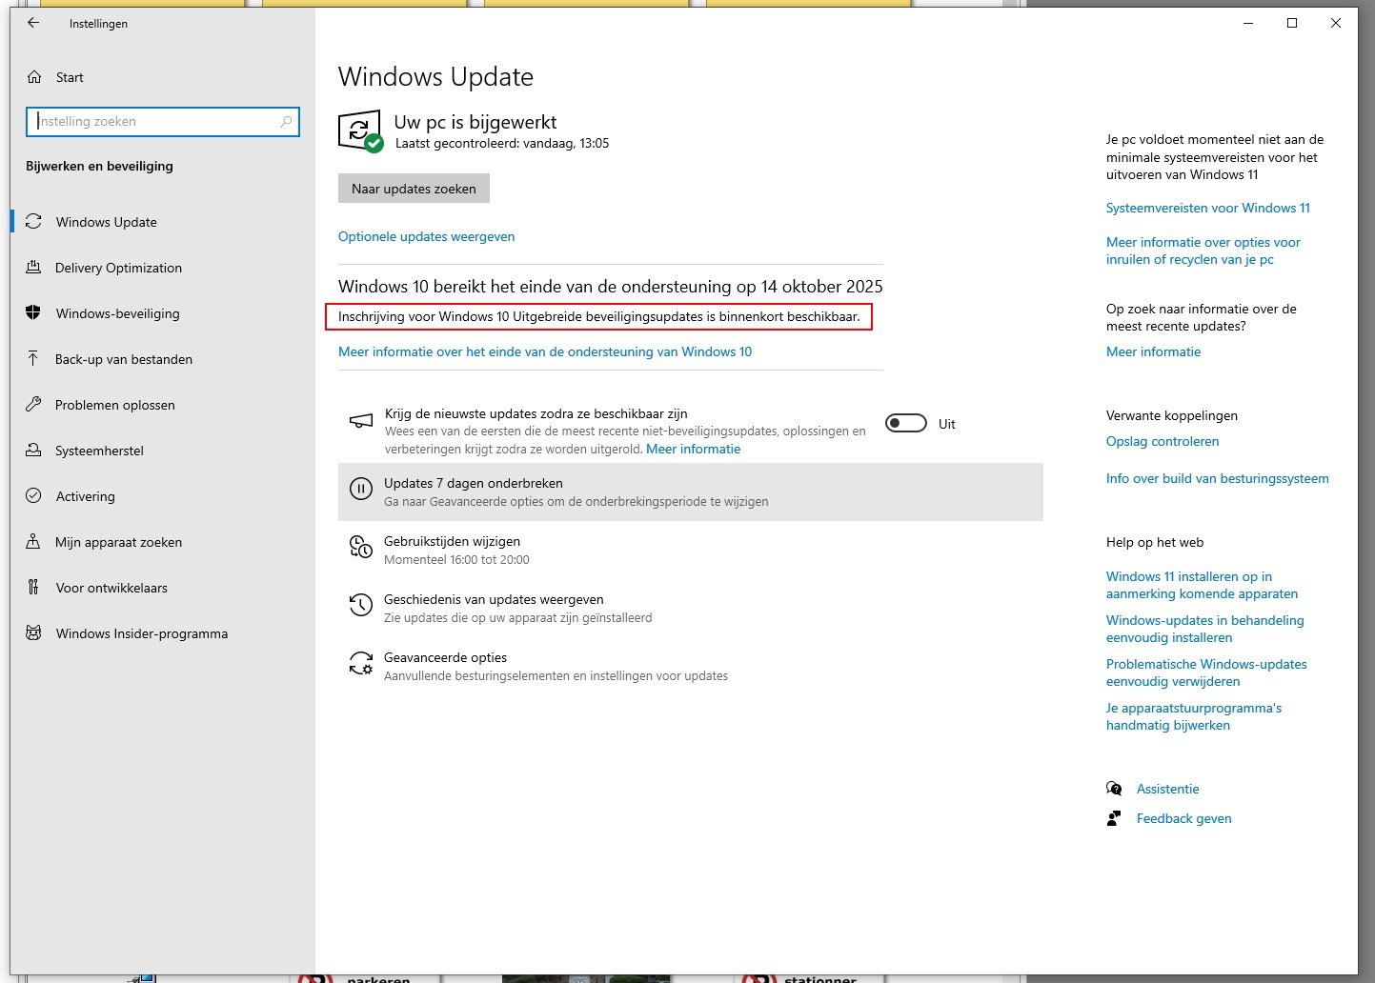Open Meer informatie link under recente updates
The image size is (1375, 983).
1153,351
